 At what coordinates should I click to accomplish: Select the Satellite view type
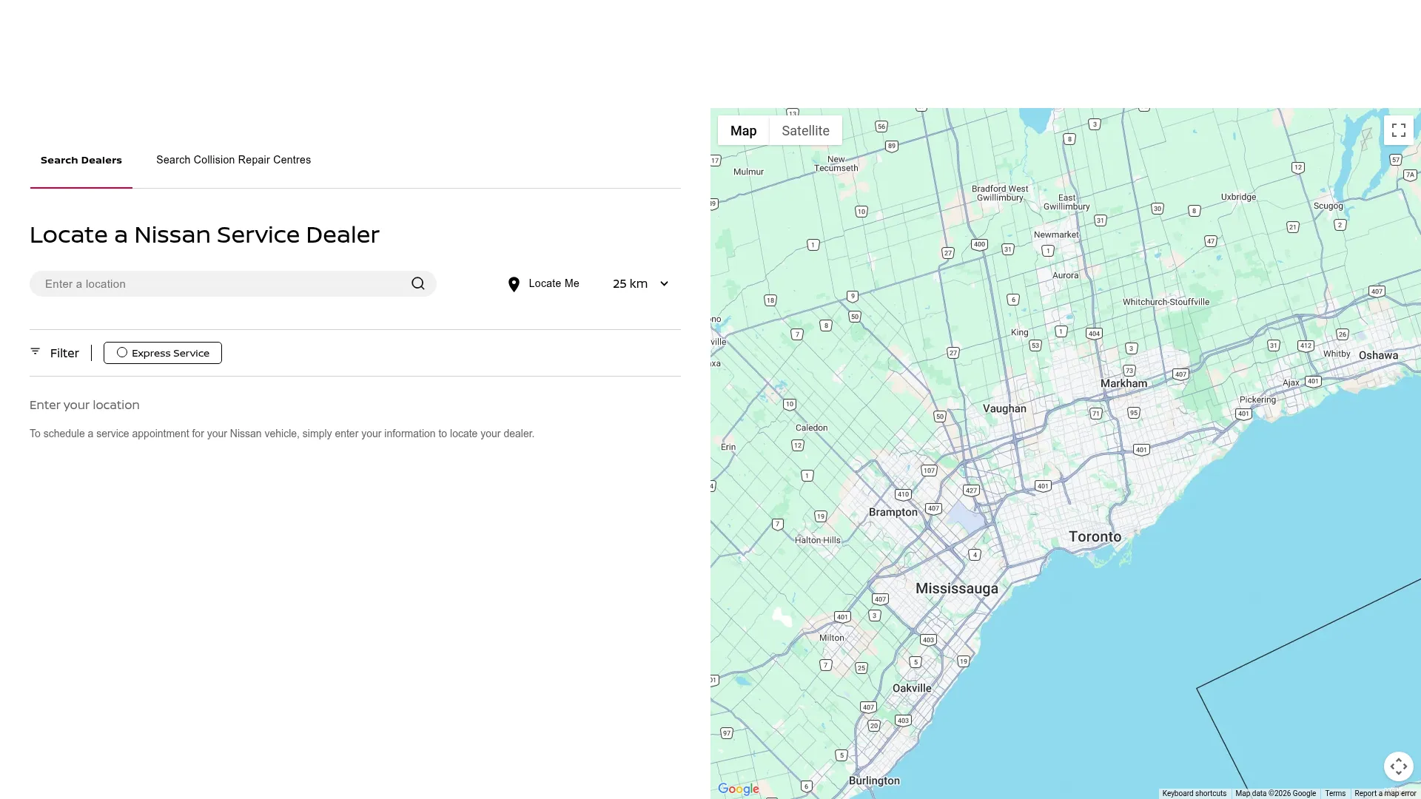click(805, 130)
